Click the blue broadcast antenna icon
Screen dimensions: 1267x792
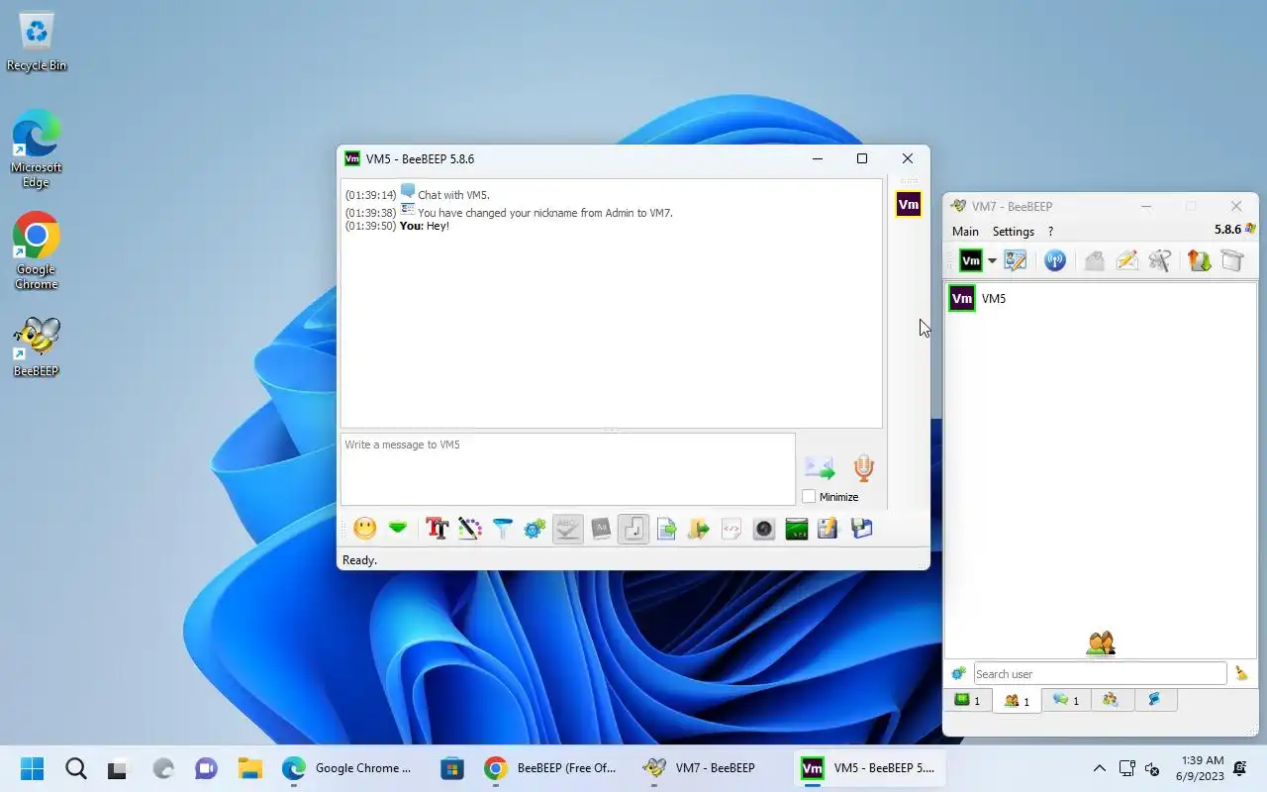point(1055,260)
